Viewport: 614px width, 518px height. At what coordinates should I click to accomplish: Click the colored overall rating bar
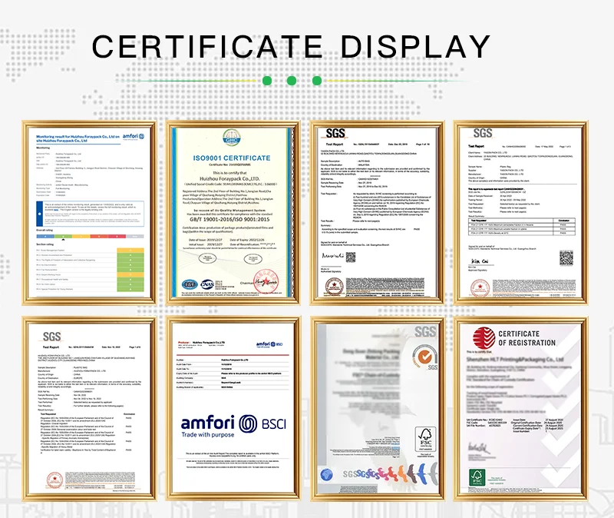coord(90,237)
